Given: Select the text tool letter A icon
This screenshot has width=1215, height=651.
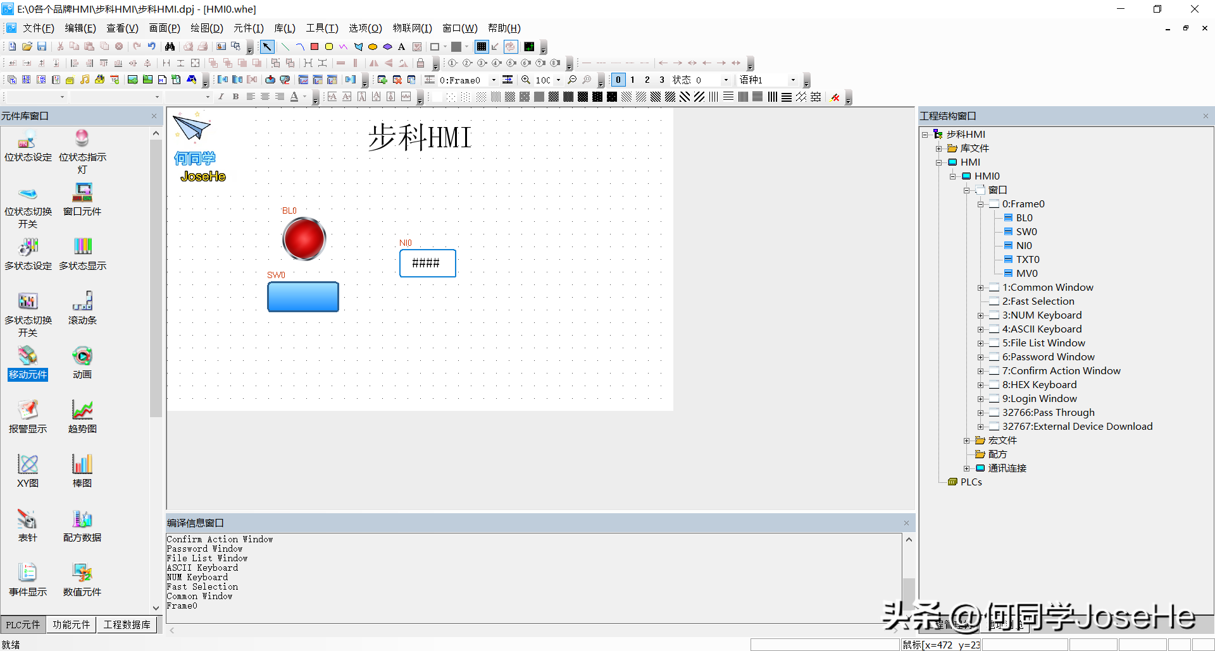Looking at the screenshot, I should click(401, 47).
